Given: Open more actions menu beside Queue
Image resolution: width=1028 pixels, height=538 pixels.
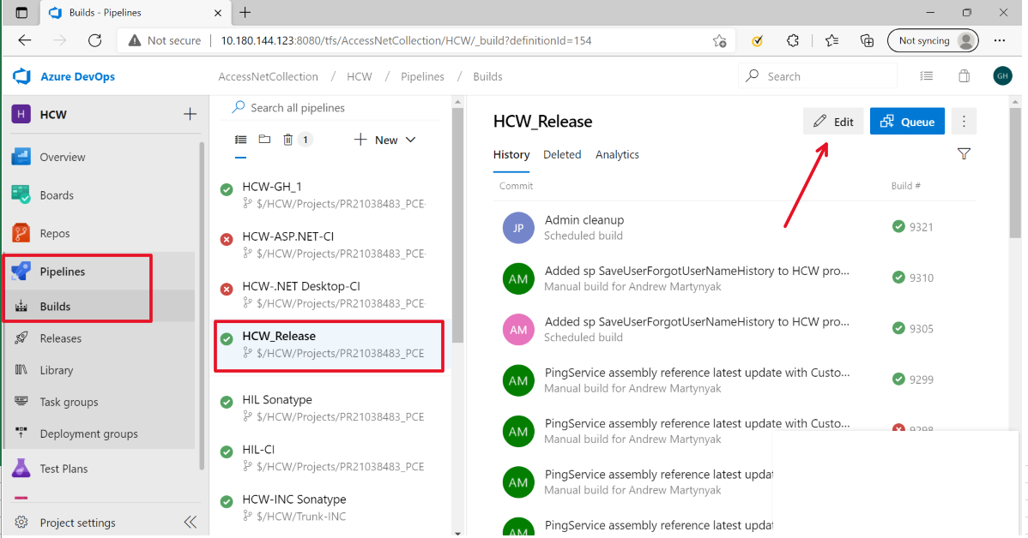Looking at the screenshot, I should point(964,122).
